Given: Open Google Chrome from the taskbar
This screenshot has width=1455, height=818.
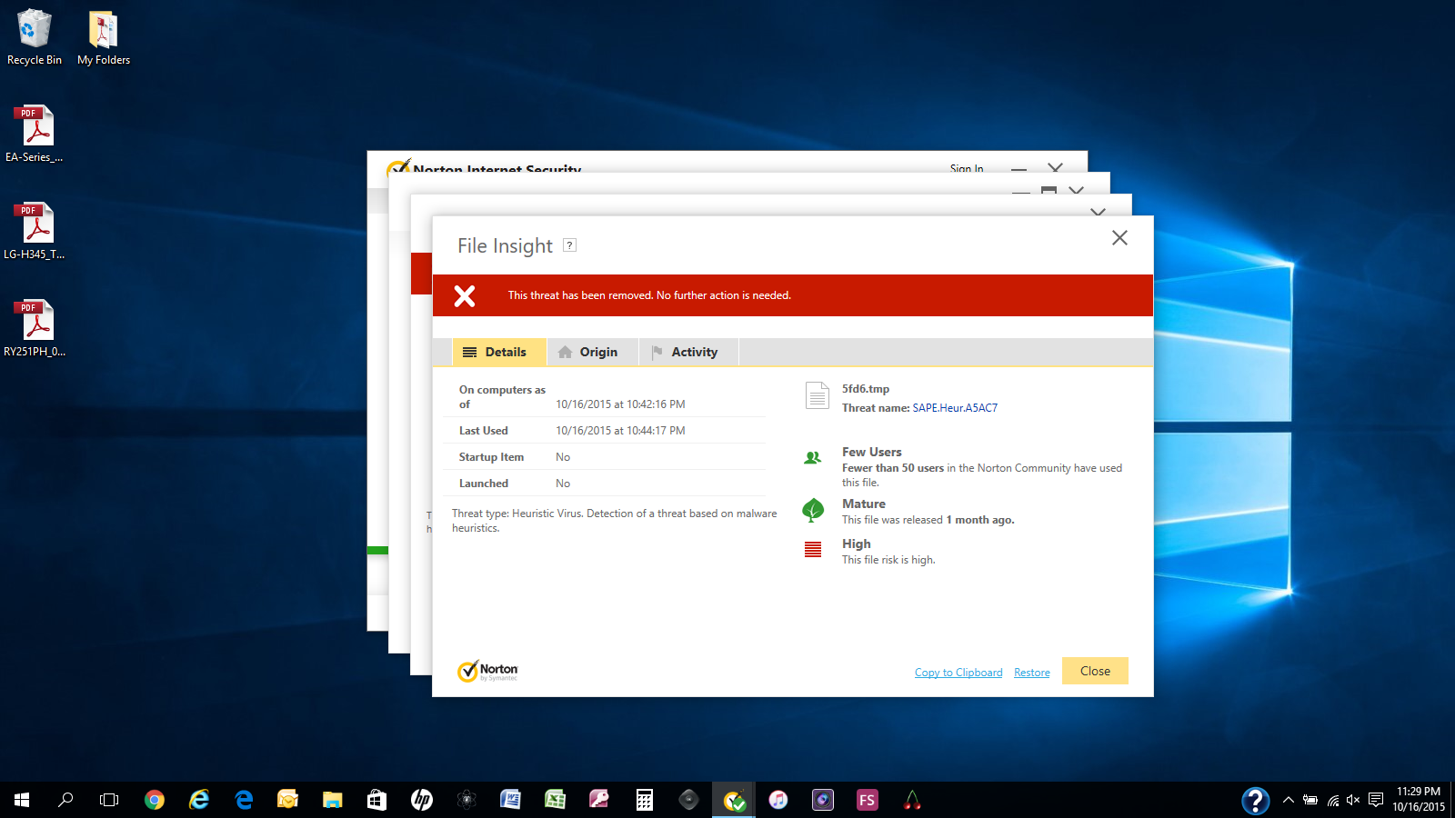Looking at the screenshot, I should tap(155, 800).
